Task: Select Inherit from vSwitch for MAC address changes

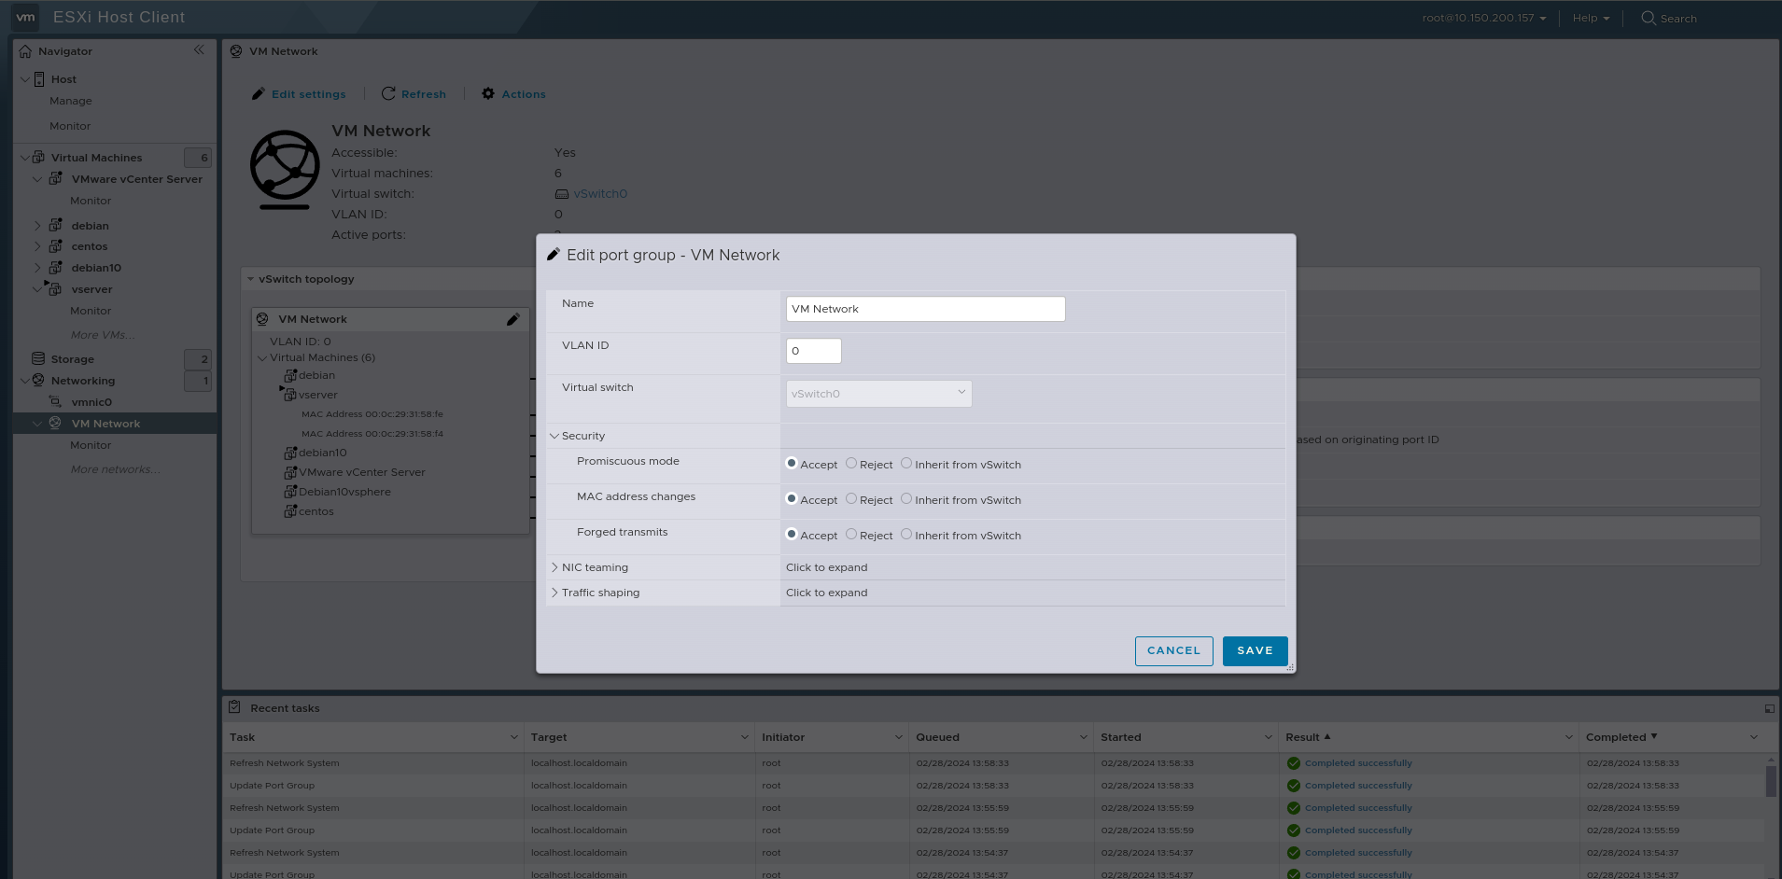Action: (906, 499)
